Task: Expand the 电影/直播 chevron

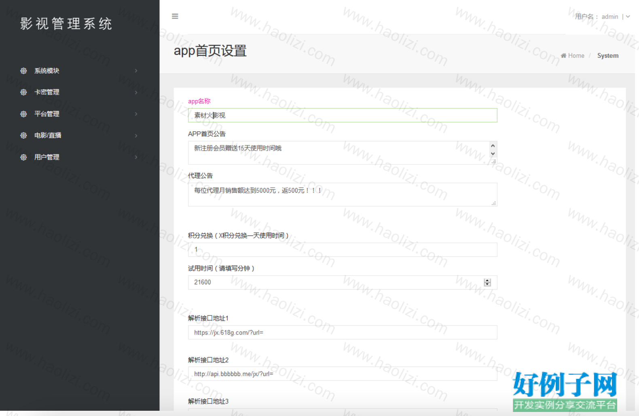Action: coord(136,135)
